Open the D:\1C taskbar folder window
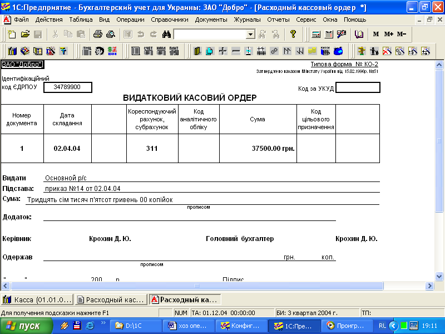Screen dimensions: 445x334 tap(136, 326)
